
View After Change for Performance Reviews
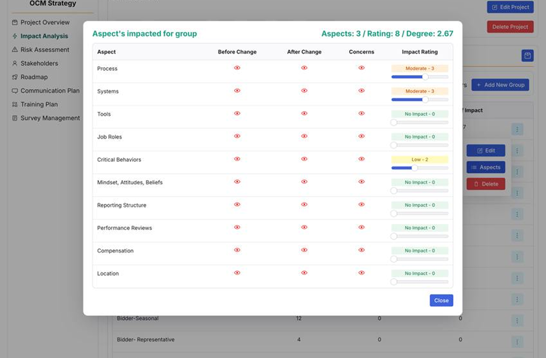tap(304, 227)
